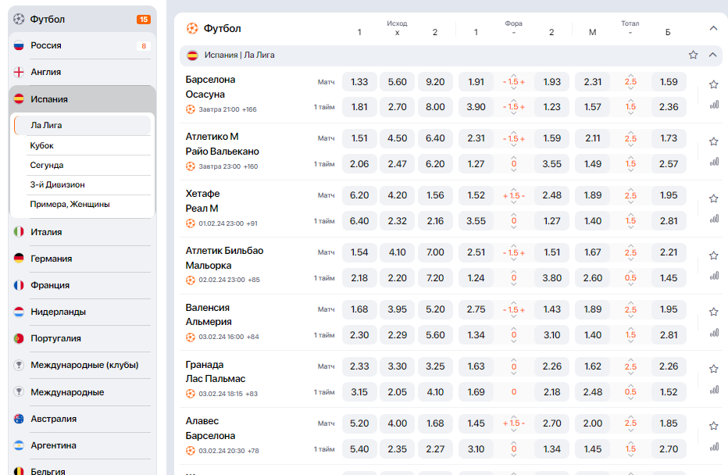The width and height of the screenshot is (728, 475).
Task: Click the 8 count badge next to Россия
Action: 144,46
